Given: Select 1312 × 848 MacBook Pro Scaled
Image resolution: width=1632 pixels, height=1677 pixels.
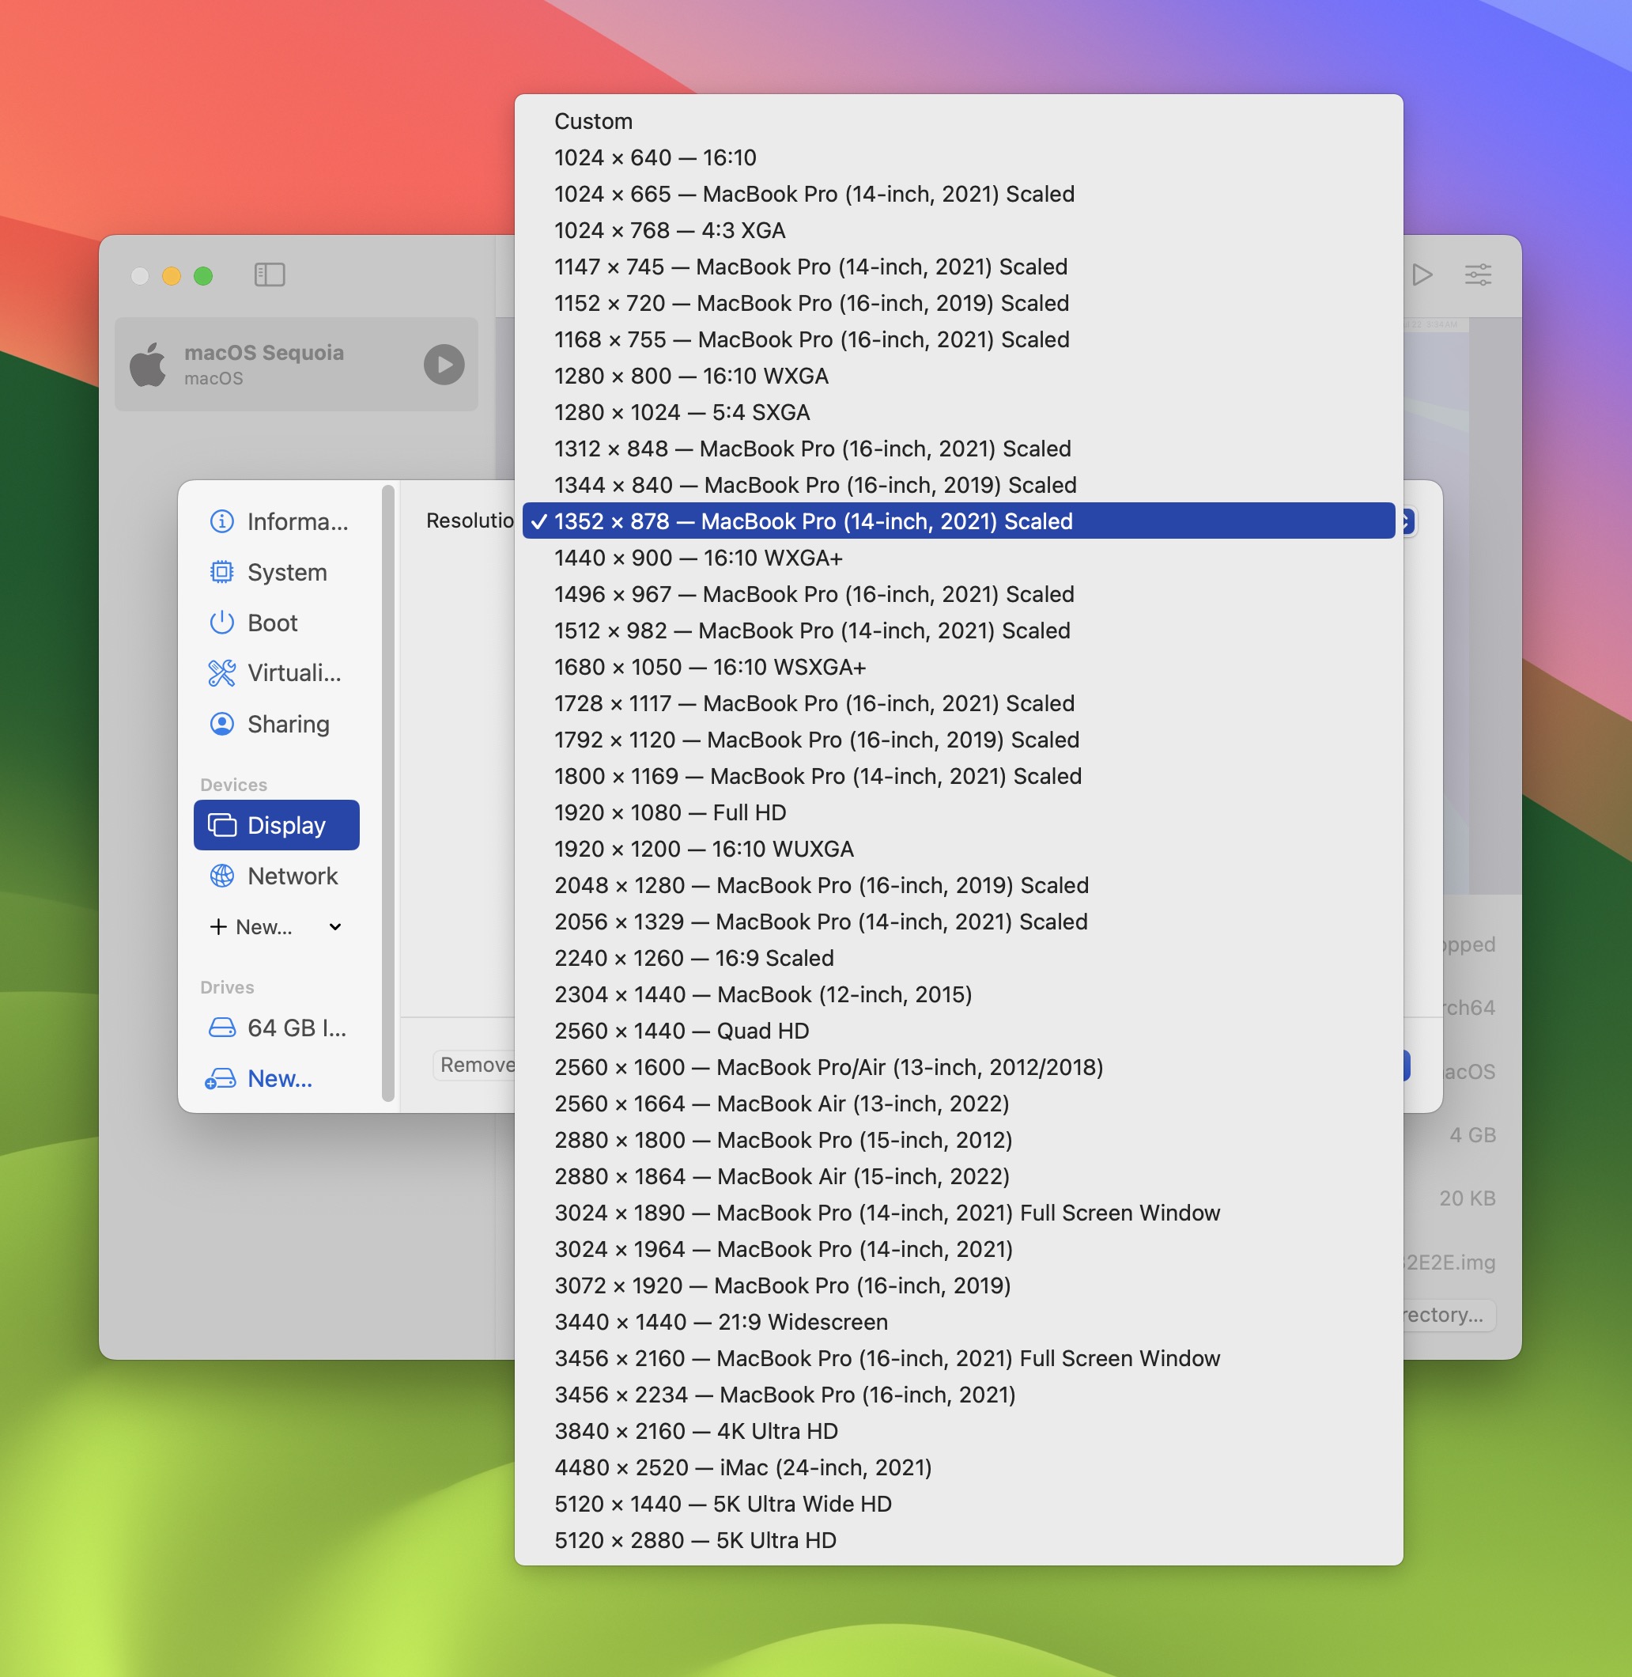Looking at the screenshot, I should coord(958,449).
